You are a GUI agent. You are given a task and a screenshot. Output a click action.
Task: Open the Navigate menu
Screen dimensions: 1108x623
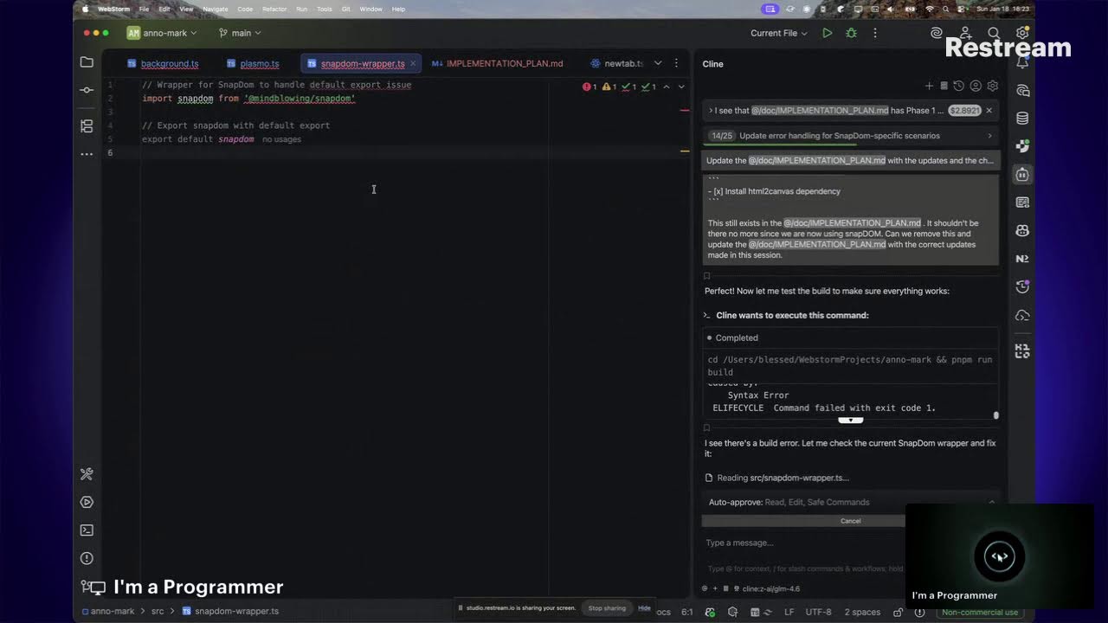click(216, 9)
